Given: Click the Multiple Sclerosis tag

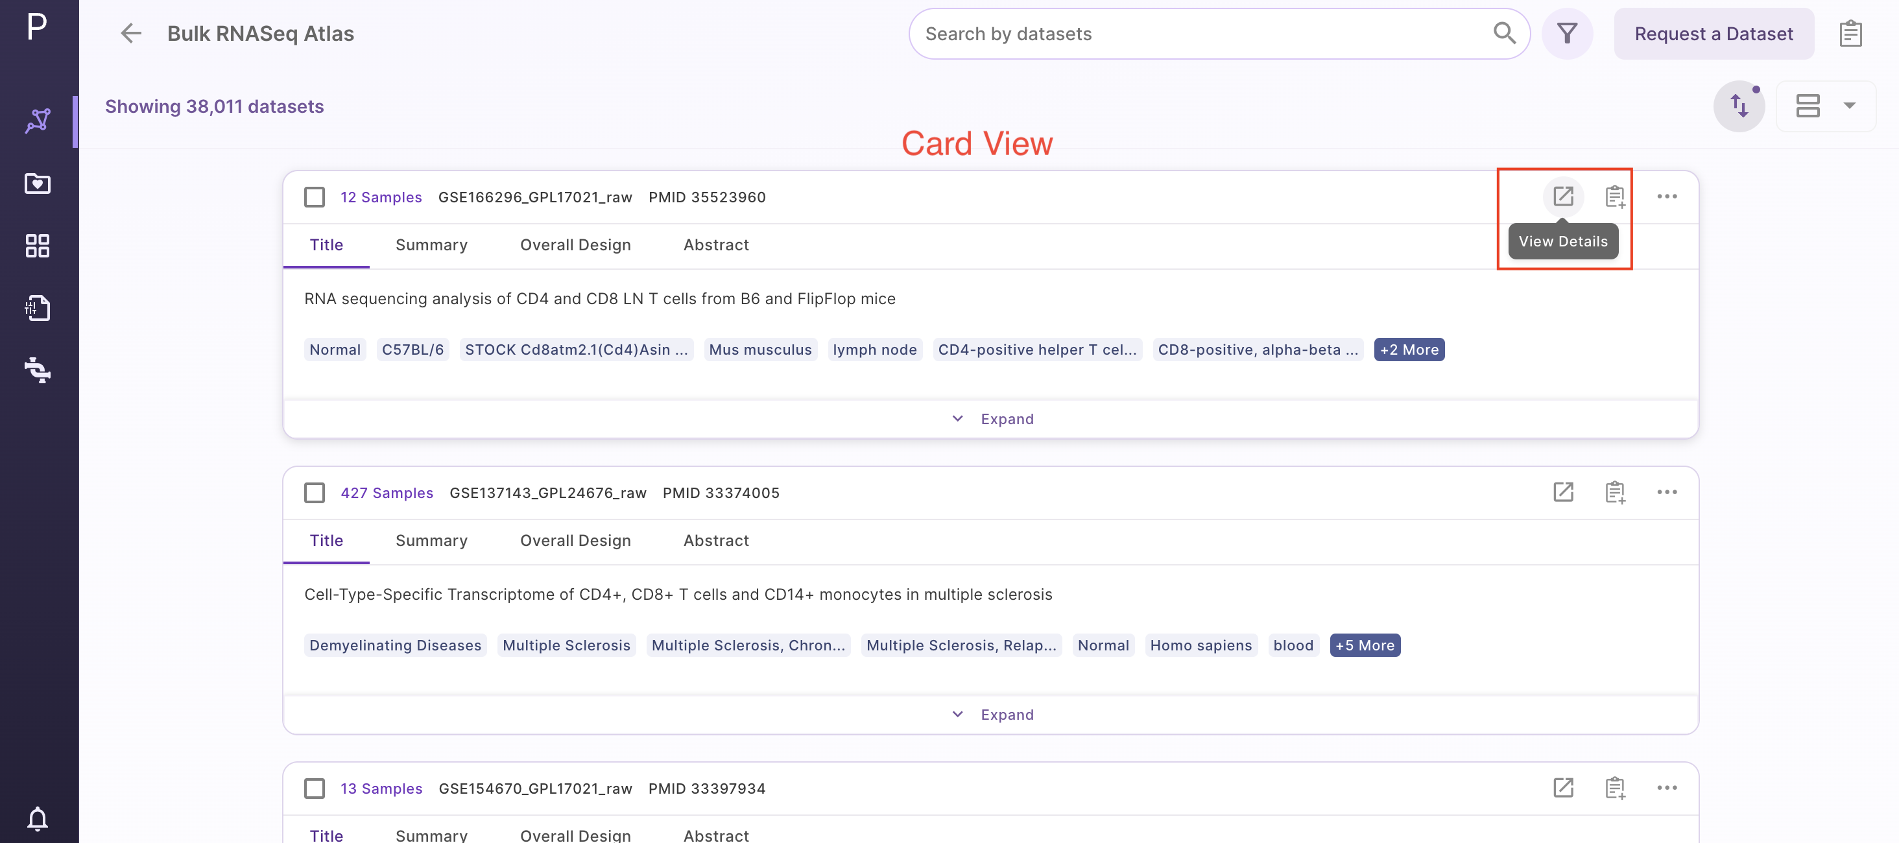Looking at the screenshot, I should (x=566, y=645).
